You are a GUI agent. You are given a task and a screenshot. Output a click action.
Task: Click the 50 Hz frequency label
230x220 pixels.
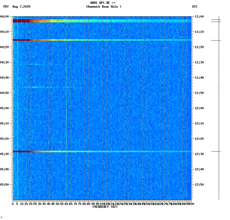coord(58,204)
